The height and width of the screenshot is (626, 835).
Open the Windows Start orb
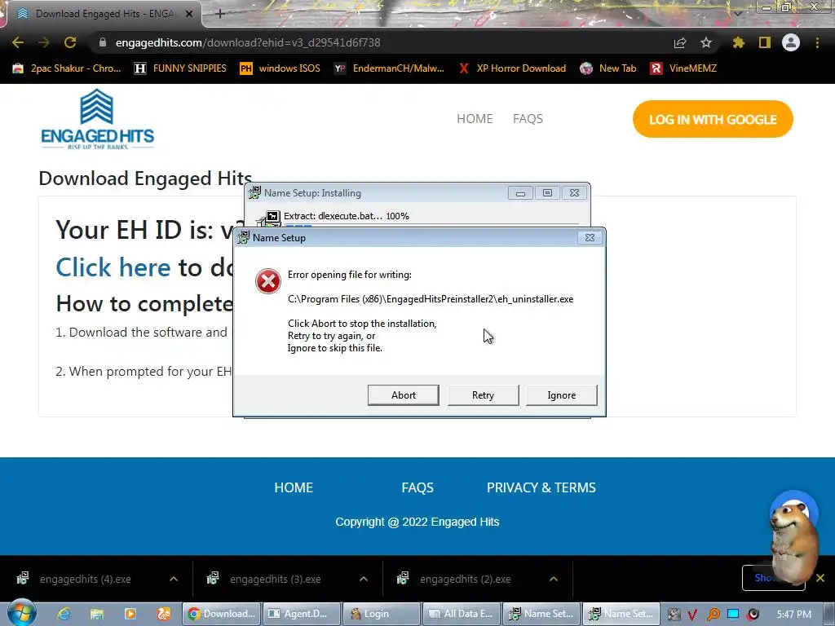[21, 613]
